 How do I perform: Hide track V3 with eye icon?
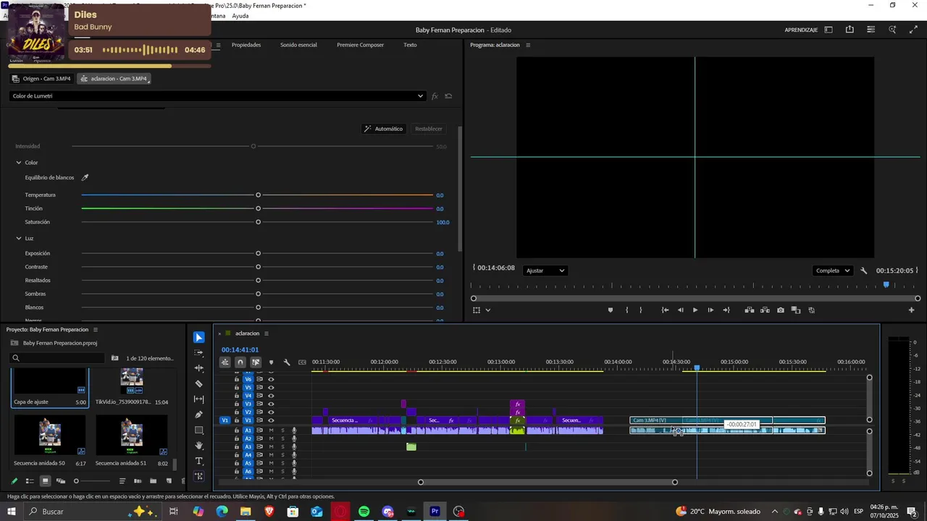point(272,404)
